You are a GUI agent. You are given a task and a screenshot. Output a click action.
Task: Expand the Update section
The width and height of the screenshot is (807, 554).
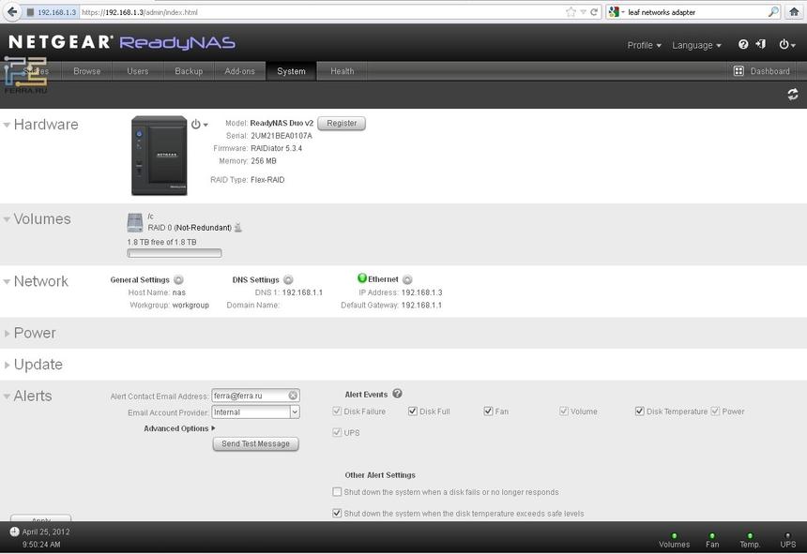click(x=38, y=365)
